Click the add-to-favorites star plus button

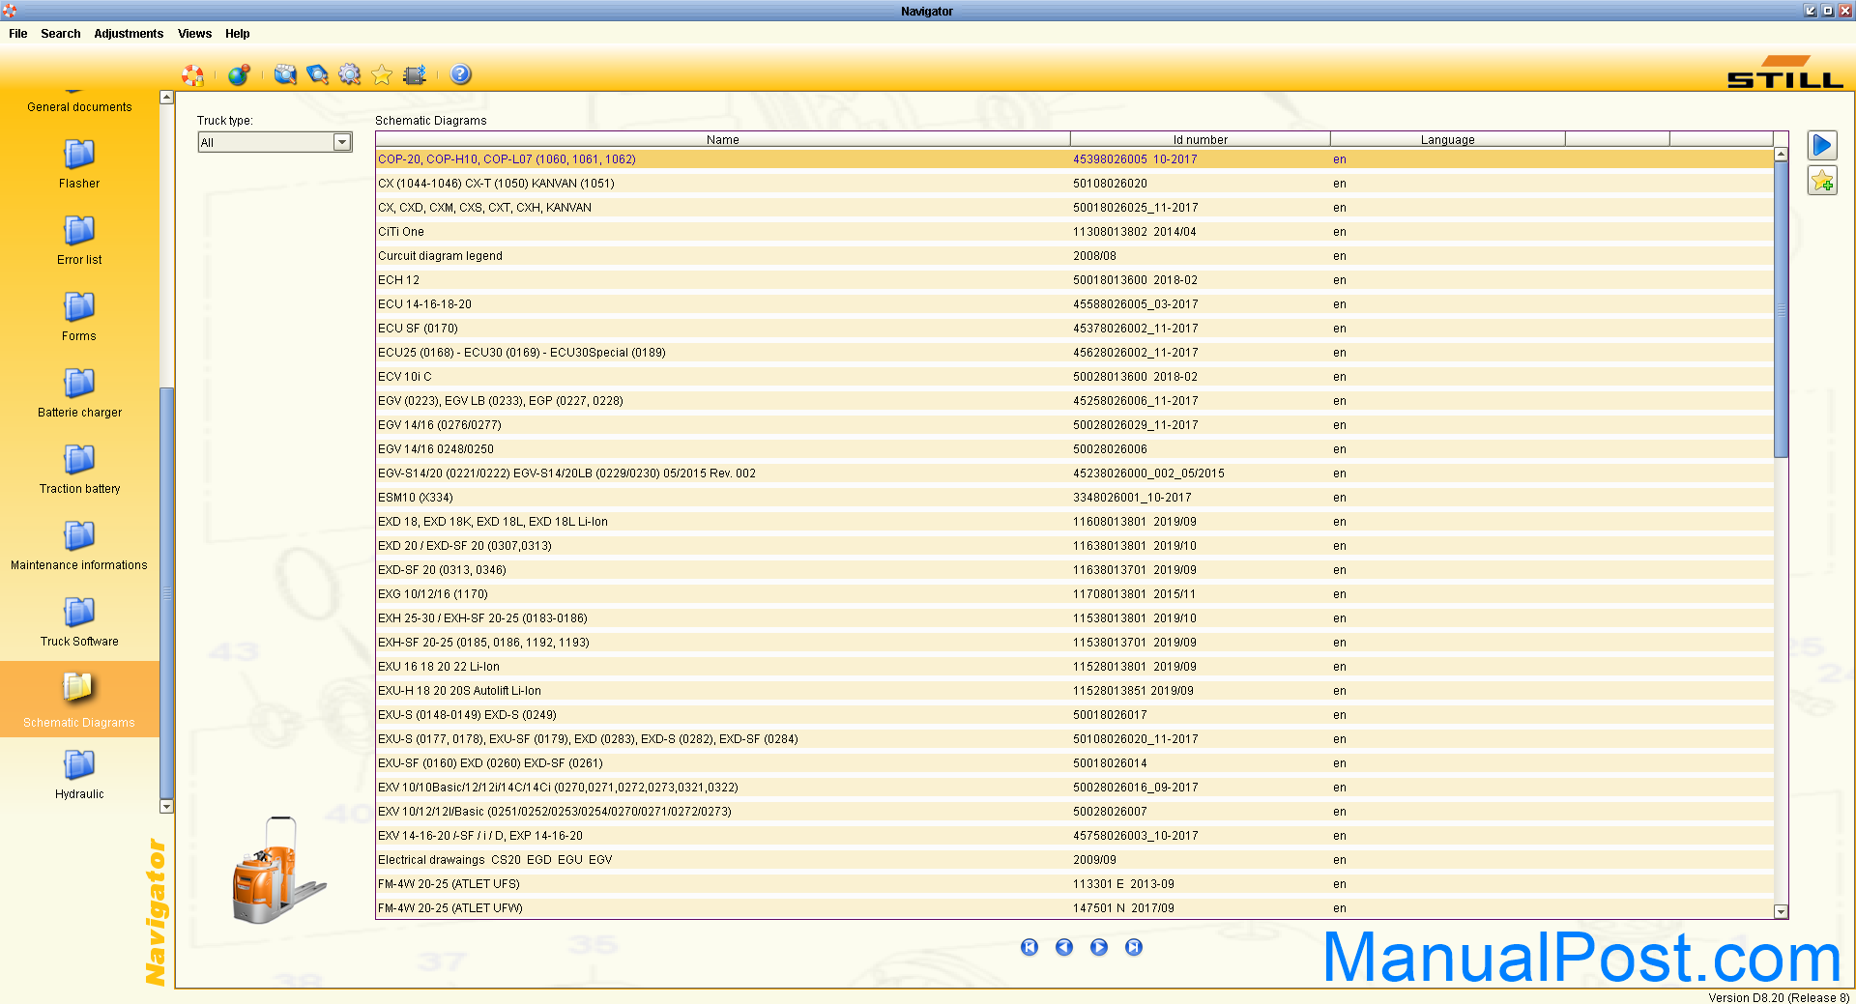coord(1822,181)
